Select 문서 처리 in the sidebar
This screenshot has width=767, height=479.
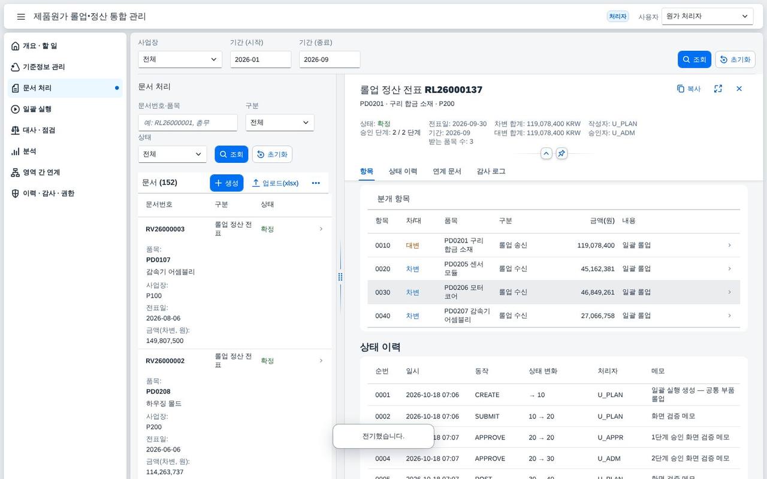pos(65,88)
